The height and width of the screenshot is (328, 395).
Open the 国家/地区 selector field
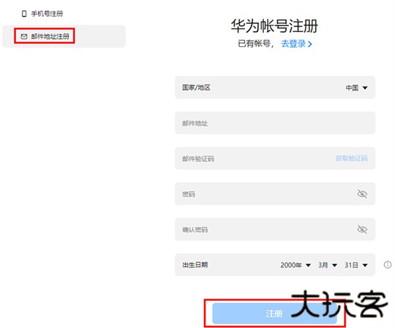tap(275, 87)
